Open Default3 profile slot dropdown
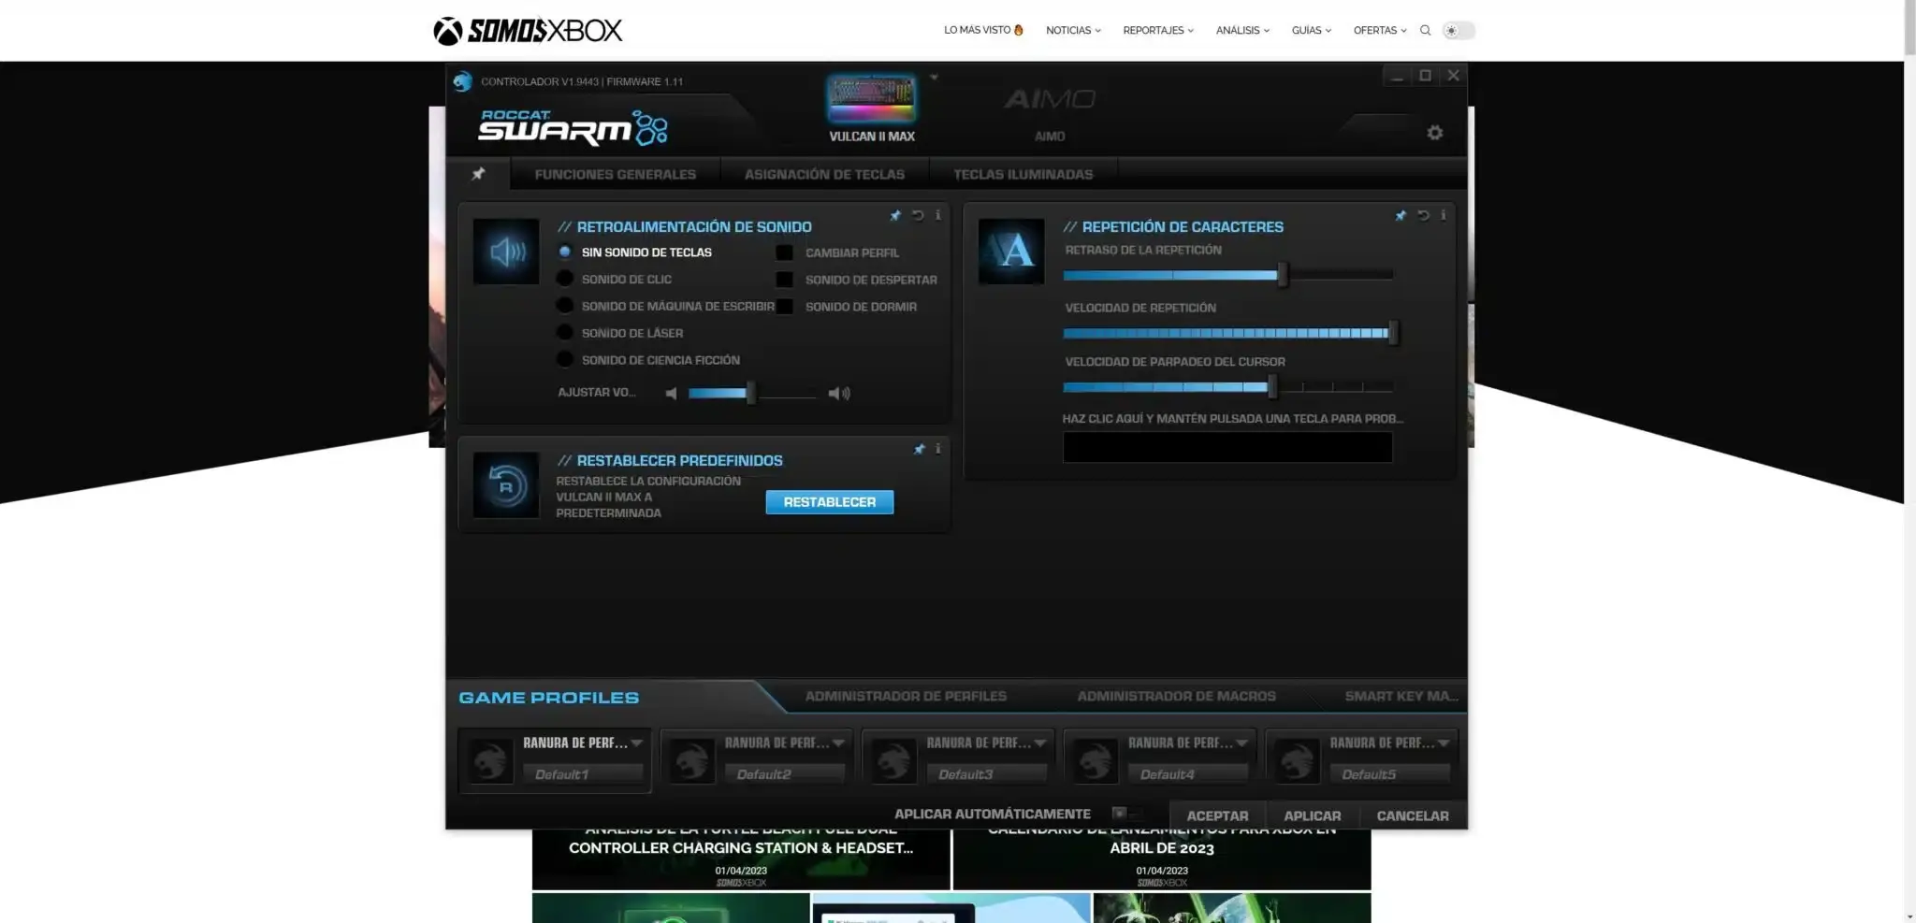 [1040, 743]
